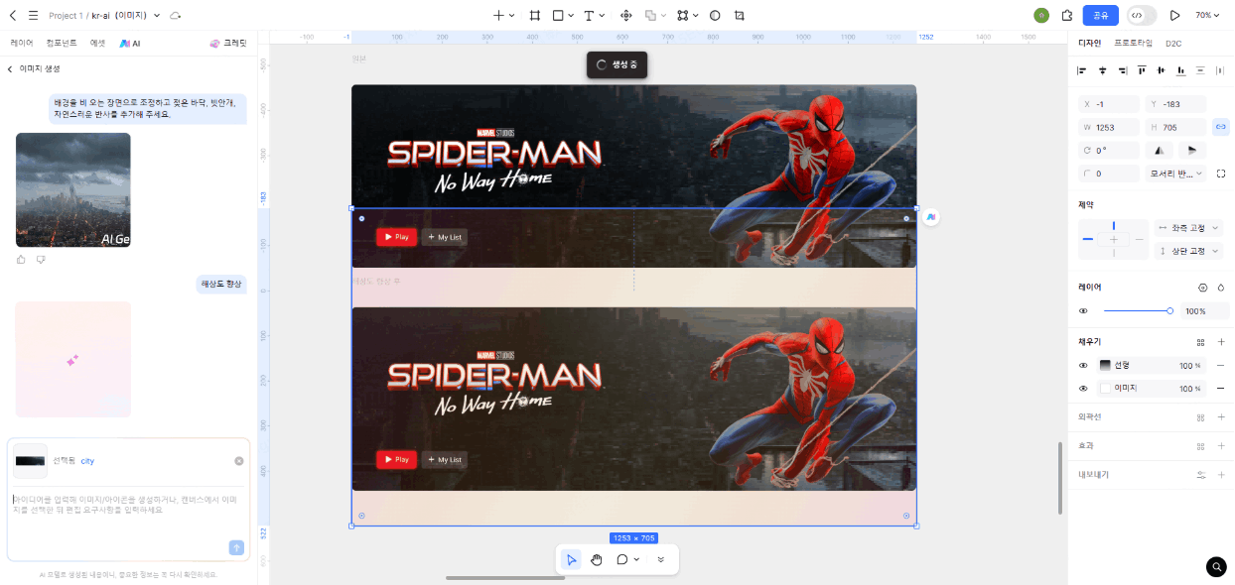The height and width of the screenshot is (585, 1235).
Task: Align selection to right edge
Action: coord(1122,70)
